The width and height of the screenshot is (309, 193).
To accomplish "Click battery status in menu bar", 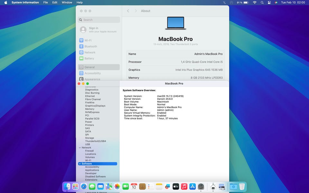I will (x=243, y=3).
